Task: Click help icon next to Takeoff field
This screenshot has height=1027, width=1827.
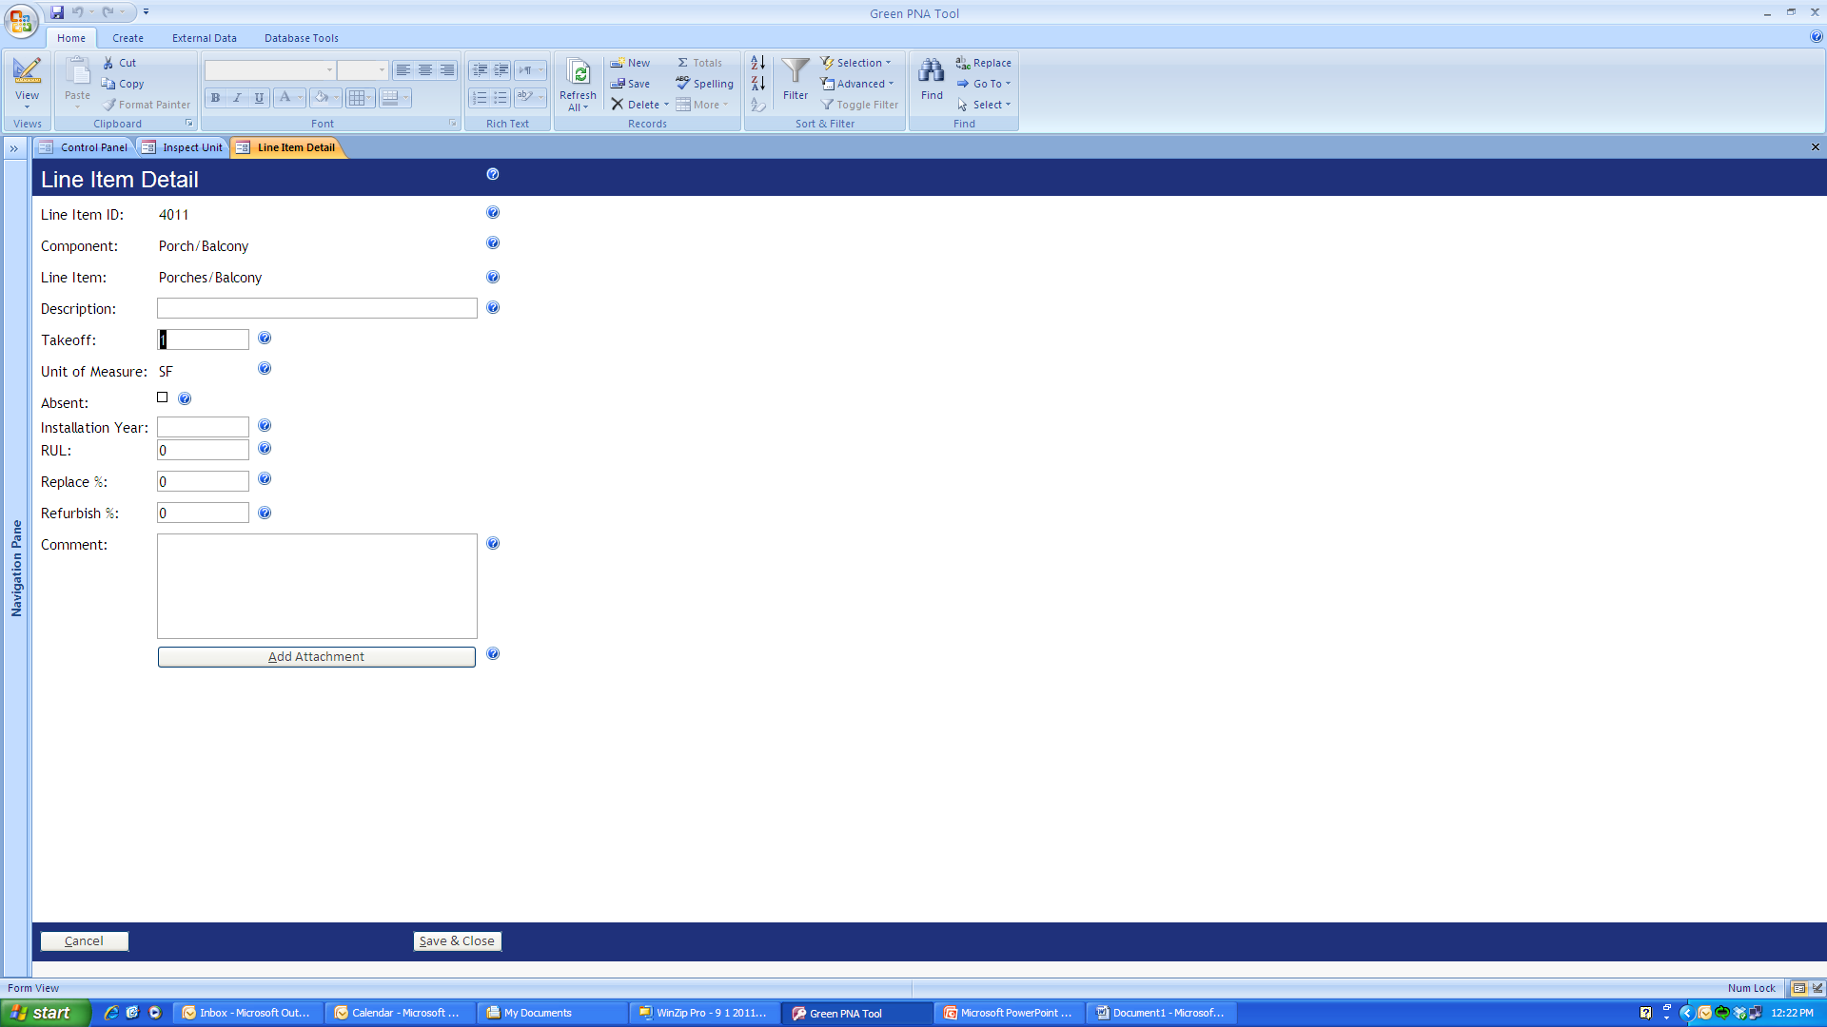Action: [265, 339]
